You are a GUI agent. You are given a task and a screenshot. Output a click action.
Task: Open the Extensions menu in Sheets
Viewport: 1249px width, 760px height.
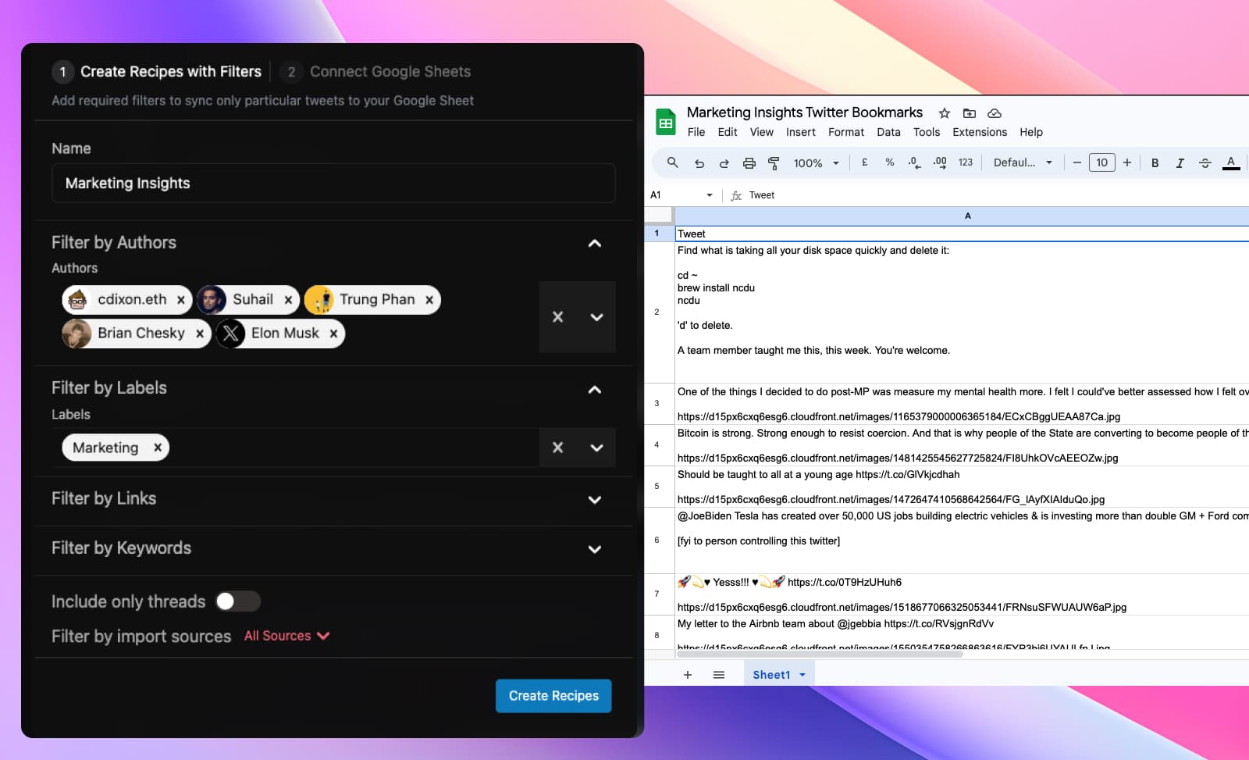pos(980,132)
